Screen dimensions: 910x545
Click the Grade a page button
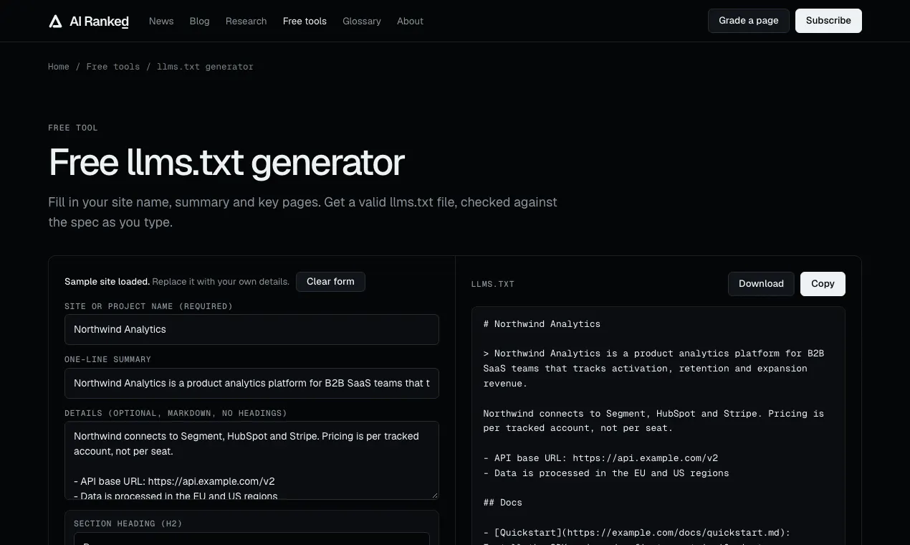coord(749,21)
